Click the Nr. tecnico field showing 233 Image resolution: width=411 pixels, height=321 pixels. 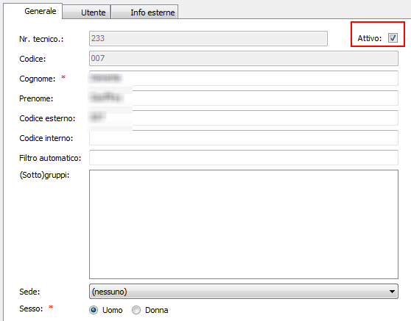point(208,38)
